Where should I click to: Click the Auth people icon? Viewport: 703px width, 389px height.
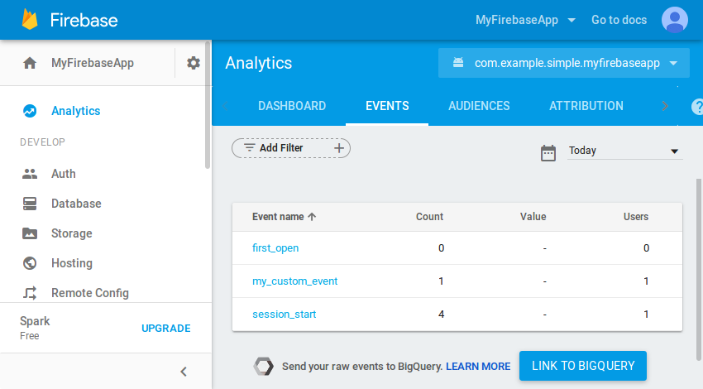(30, 174)
